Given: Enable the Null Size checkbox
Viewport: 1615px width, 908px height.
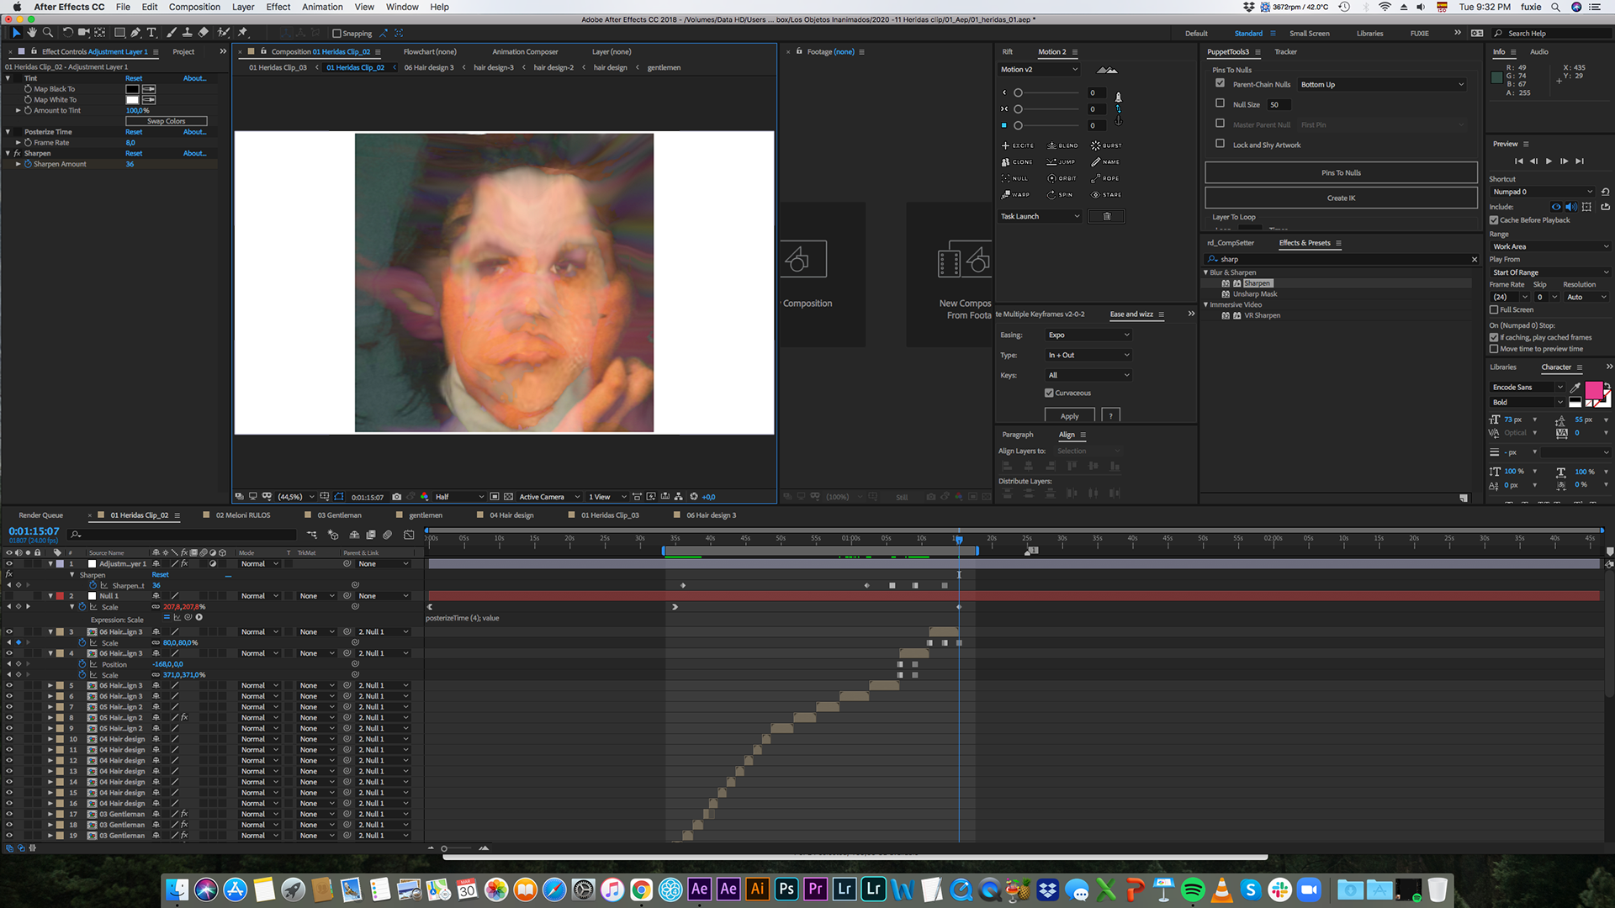Looking at the screenshot, I should click(x=1220, y=103).
